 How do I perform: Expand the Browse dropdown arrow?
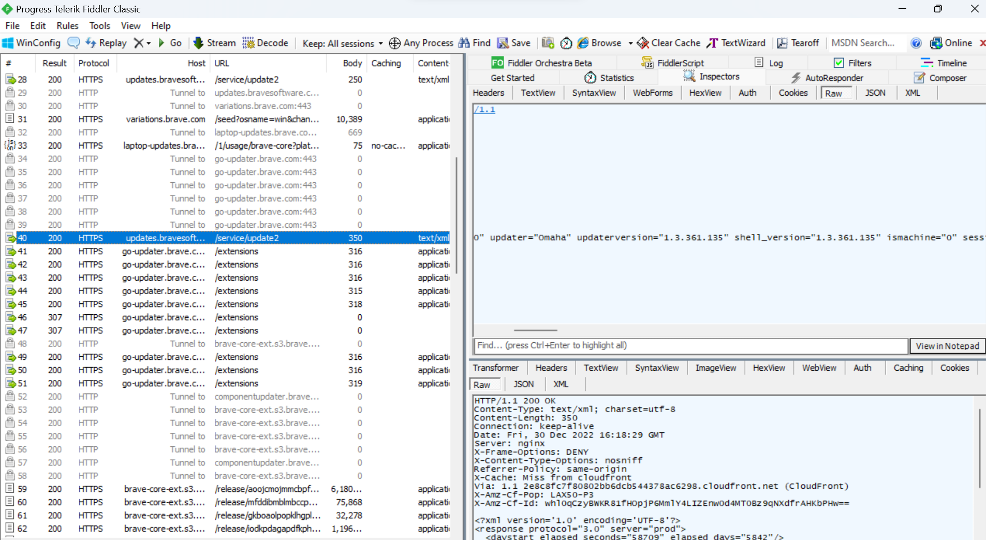(x=629, y=43)
